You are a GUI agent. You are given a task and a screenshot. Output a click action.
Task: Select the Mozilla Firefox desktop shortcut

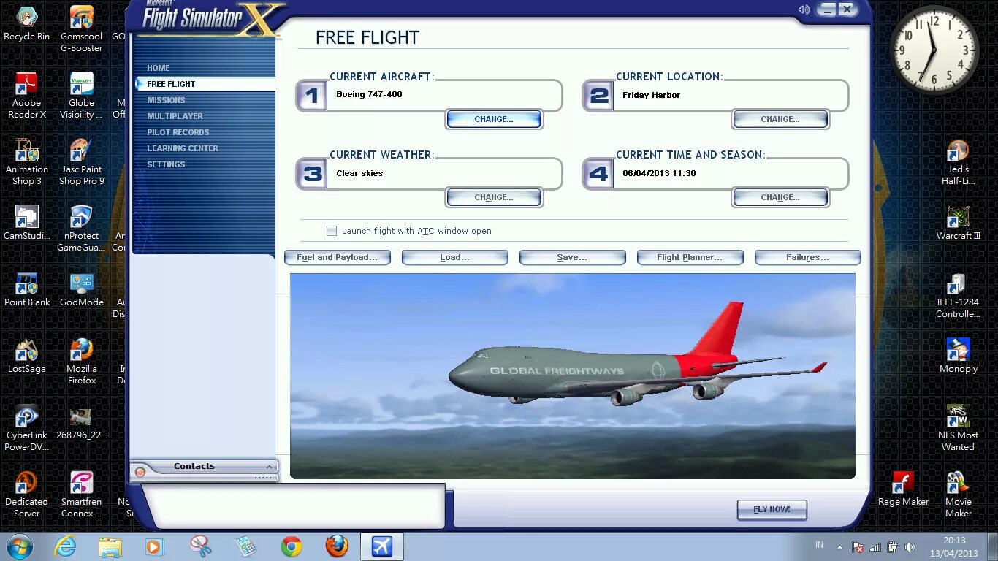point(81,362)
